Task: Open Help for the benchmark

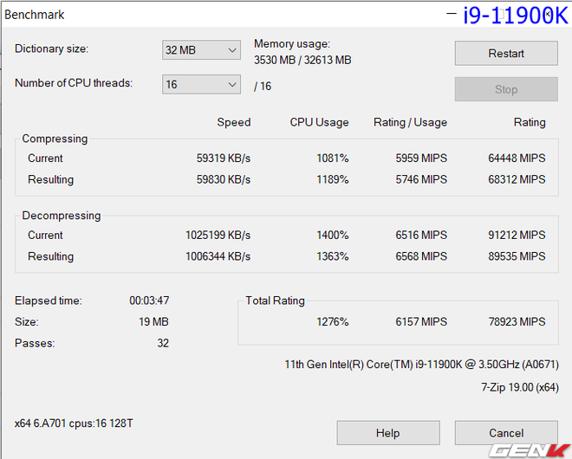Action: [x=387, y=433]
